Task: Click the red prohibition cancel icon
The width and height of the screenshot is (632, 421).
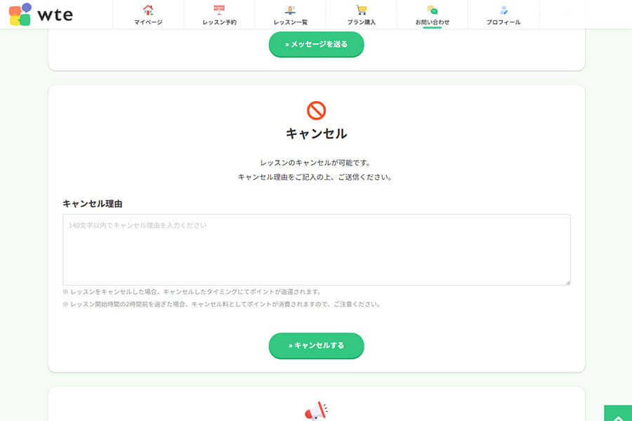Action: coord(316,109)
